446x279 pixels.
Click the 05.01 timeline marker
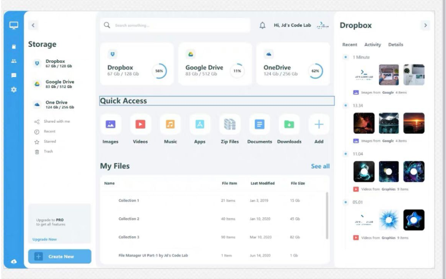pyautogui.click(x=346, y=202)
